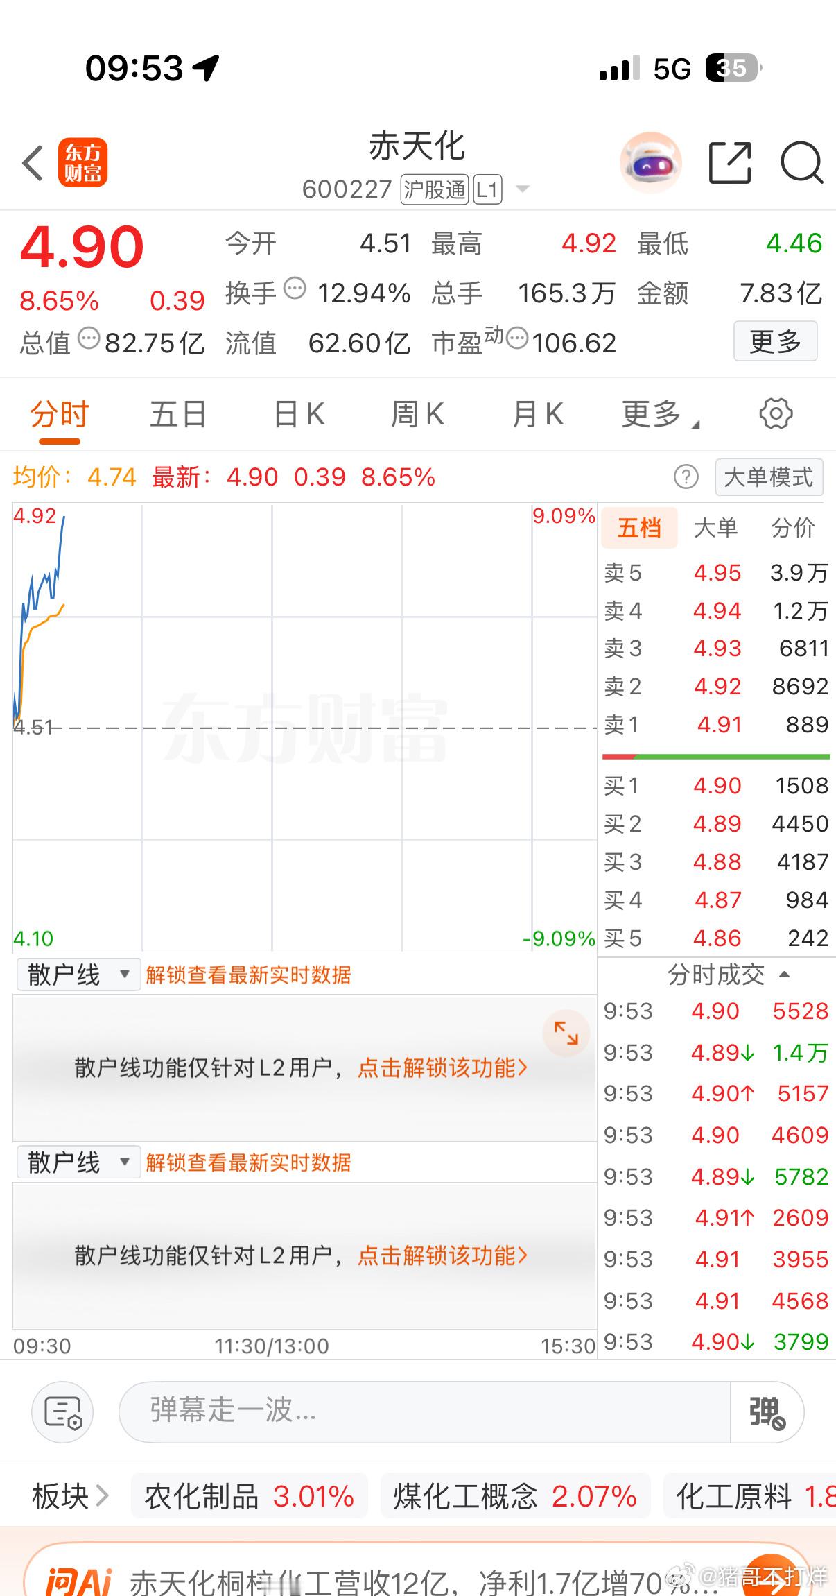Viewport: 836px width, 1596px height.
Task: Tap the 更多 quote details button
Action: coord(776,341)
